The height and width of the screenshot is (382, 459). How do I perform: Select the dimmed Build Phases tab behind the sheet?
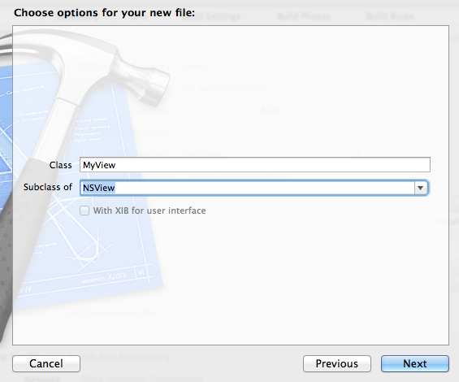(304, 16)
